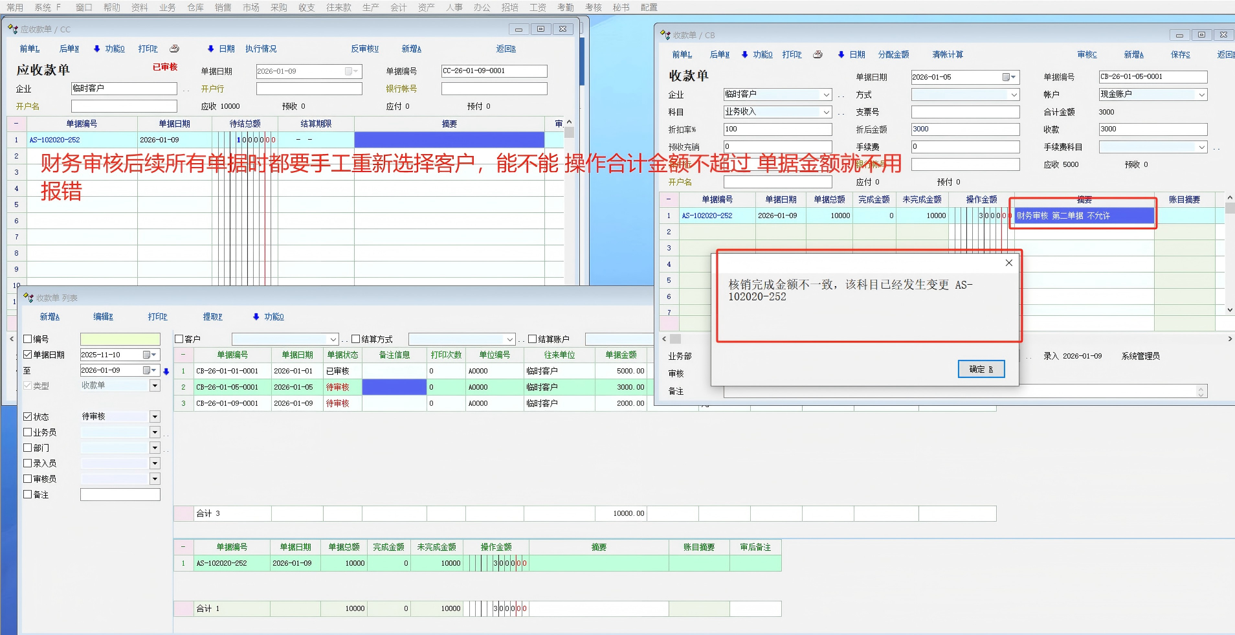The image size is (1235, 635).
Task: Expand the 状态 待审核 dropdown
Action: click(x=155, y=417)
